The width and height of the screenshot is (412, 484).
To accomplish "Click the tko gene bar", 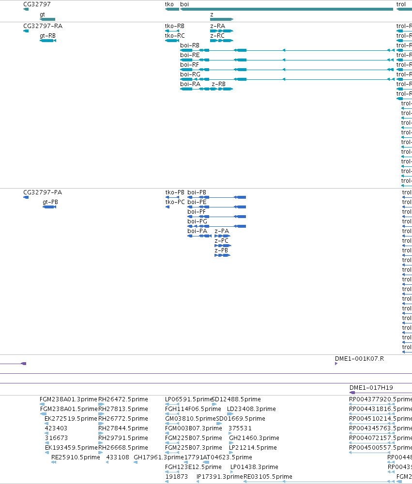I will [x=172, y=9].
